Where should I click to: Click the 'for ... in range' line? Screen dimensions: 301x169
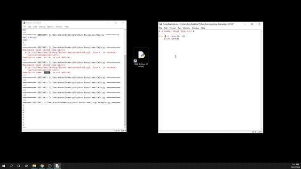click(x=173, y=36)
